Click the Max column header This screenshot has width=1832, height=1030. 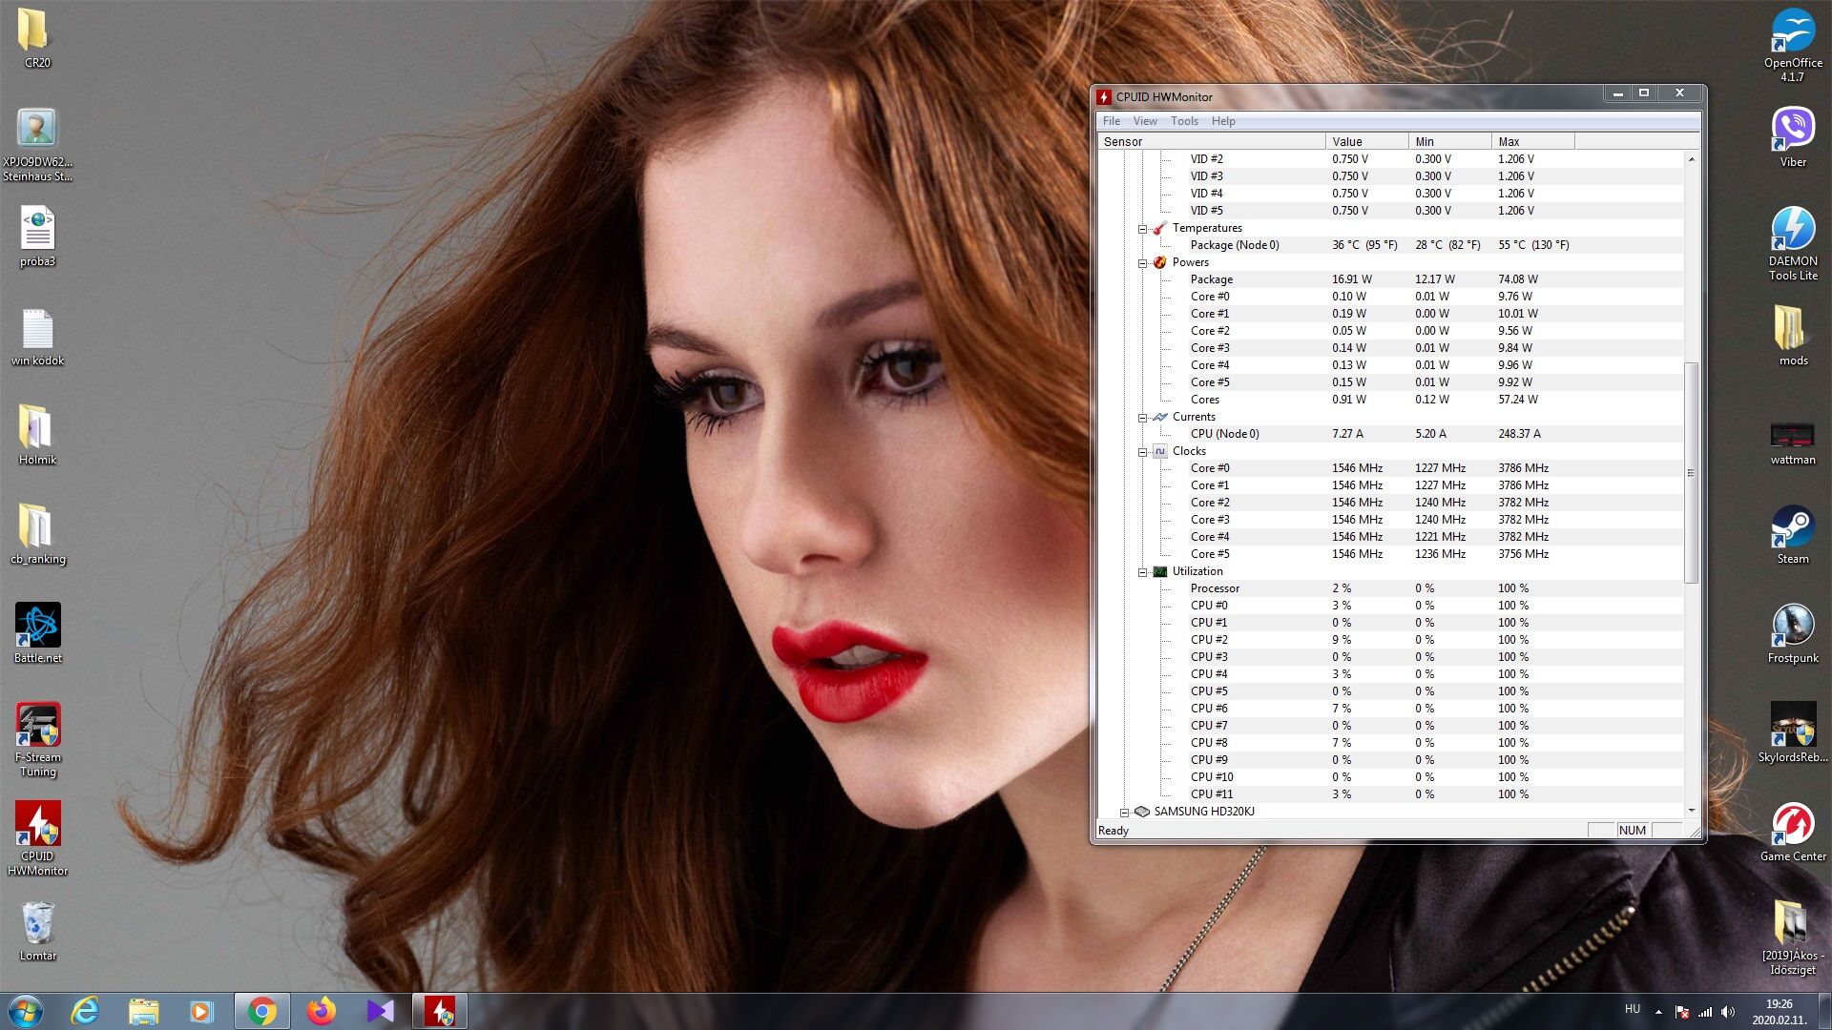pos(1533,141)
